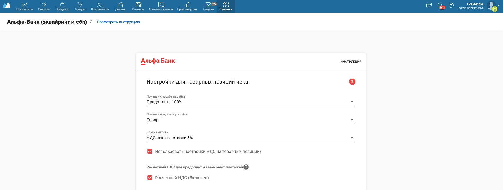Open the Производство section
Viewport: 503px width, 190px height.
point(187,6)
